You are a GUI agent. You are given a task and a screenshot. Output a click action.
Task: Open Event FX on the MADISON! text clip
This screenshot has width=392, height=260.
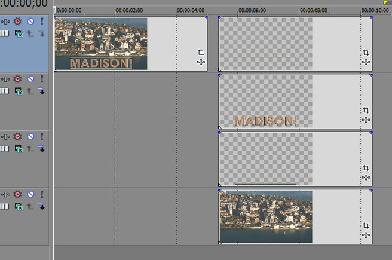point(366,120)
